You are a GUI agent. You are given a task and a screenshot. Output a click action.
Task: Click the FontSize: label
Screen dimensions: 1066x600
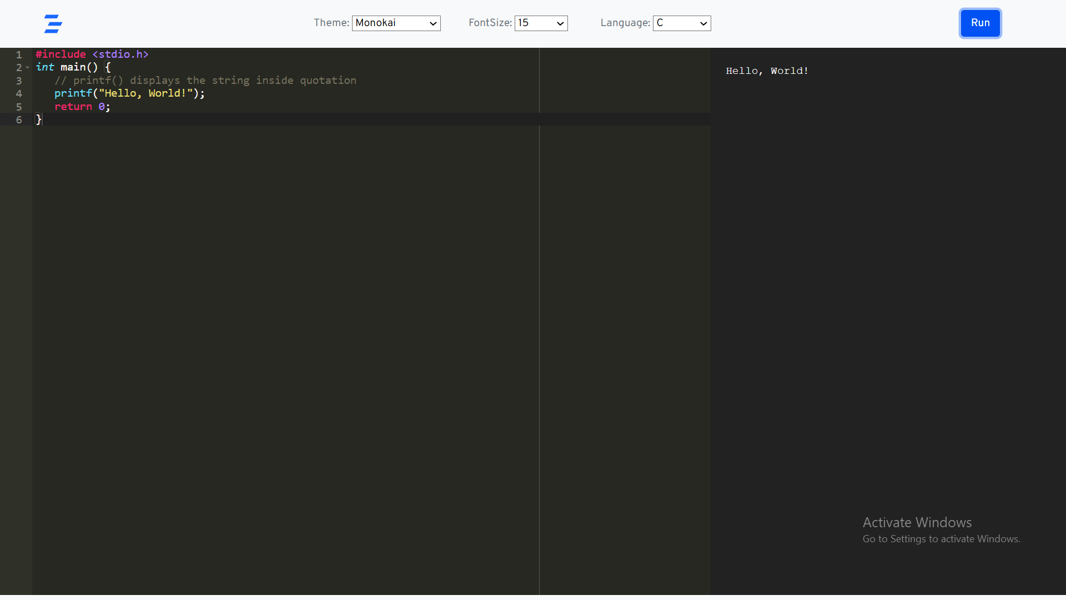tap(490, 23)
